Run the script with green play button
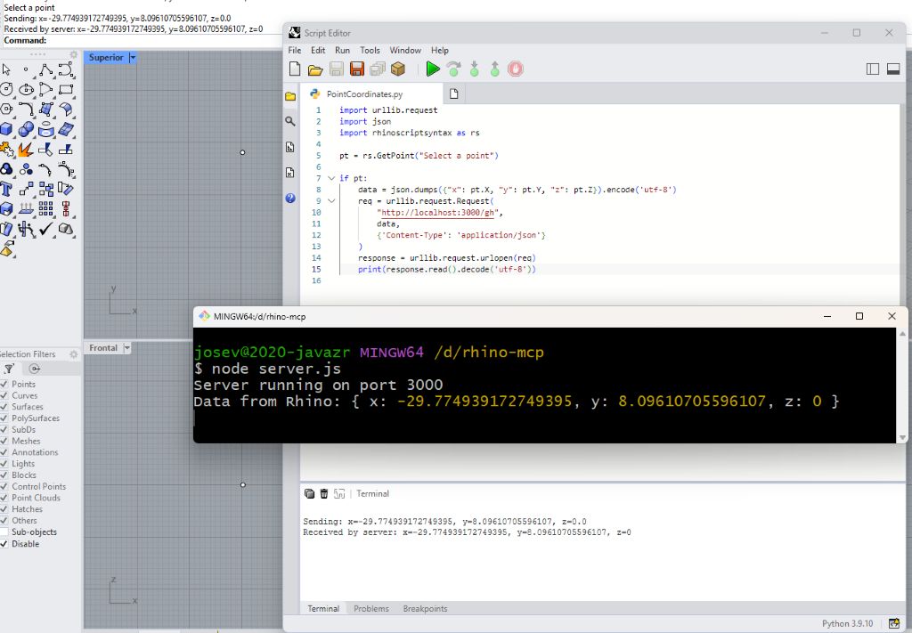The width and height of the screenshot is (912, 633). coord(432,69)
